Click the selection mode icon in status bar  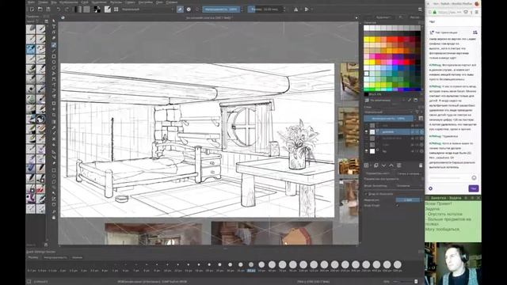point(29,282)
